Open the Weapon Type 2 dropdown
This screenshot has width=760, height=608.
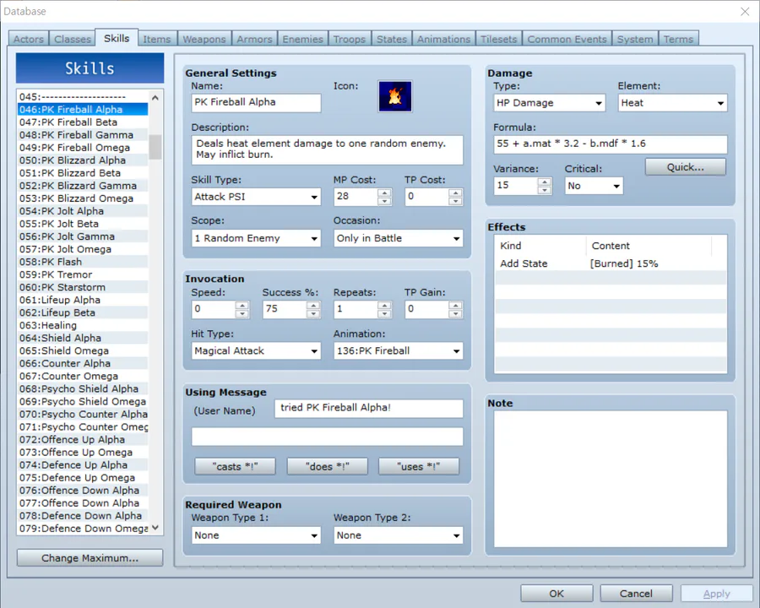tap(398, 535)
